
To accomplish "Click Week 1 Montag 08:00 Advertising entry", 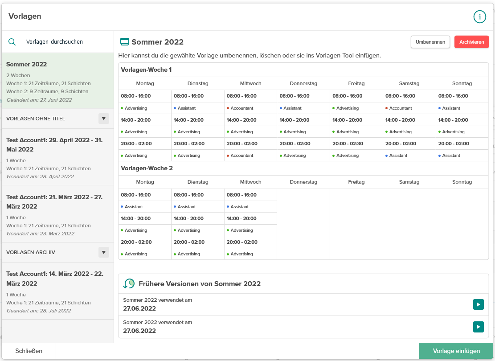I will tap(134, 108).
